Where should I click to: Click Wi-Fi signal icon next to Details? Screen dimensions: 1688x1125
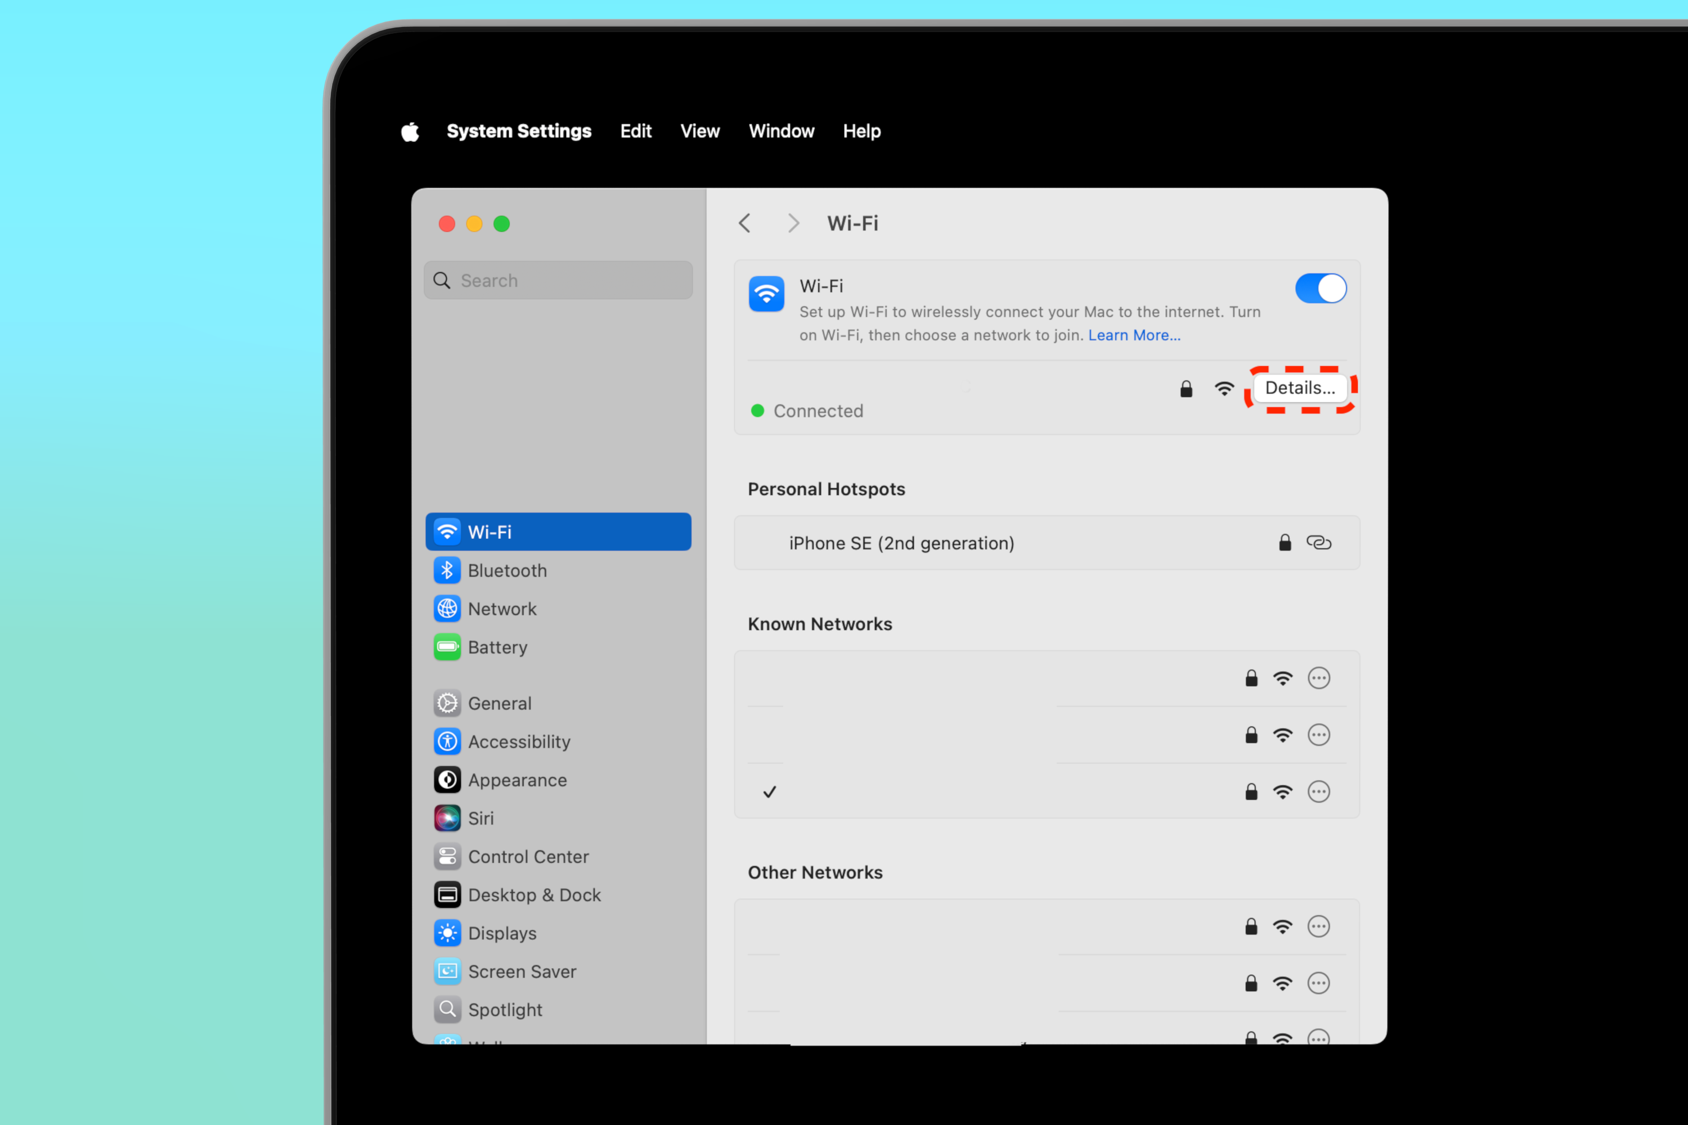click(1224, 389)
